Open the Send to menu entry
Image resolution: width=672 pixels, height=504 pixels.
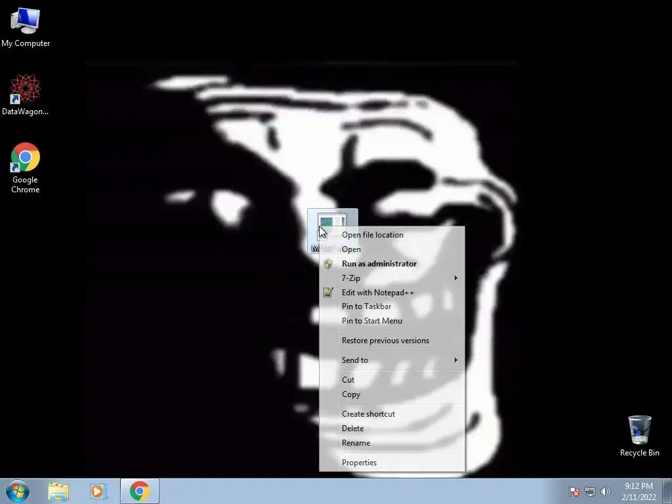coord(392,360)
